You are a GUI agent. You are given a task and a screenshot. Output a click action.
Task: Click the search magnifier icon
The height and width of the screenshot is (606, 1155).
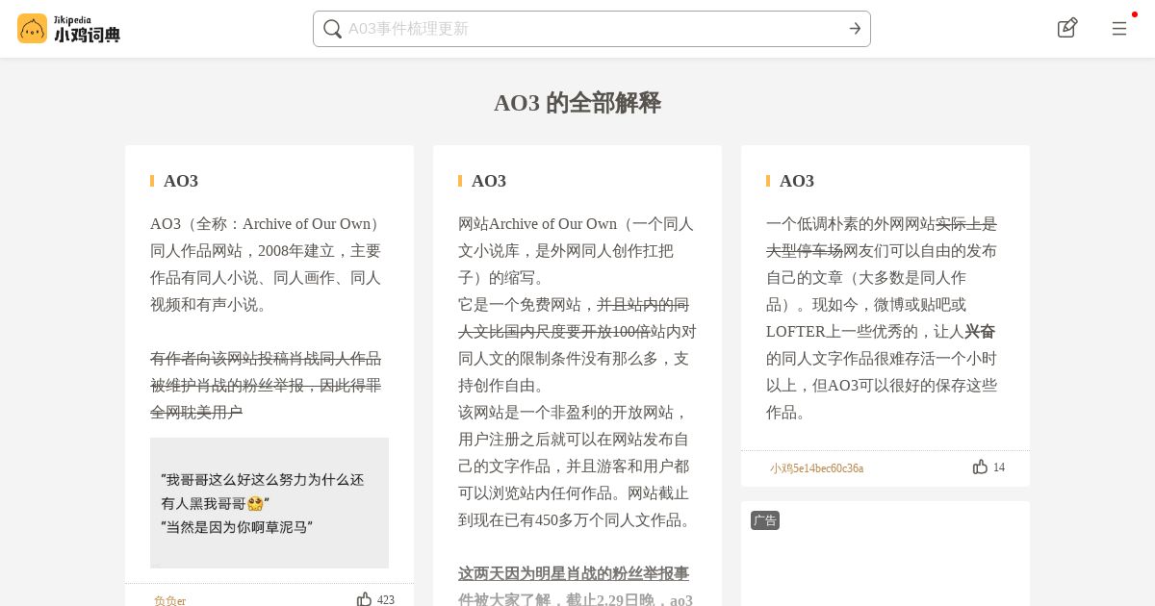(333, 29)
